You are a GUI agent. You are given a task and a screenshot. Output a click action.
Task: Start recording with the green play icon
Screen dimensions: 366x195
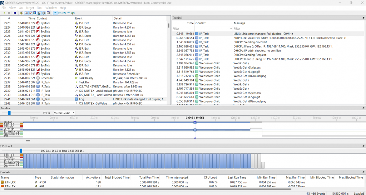point(4,13)
